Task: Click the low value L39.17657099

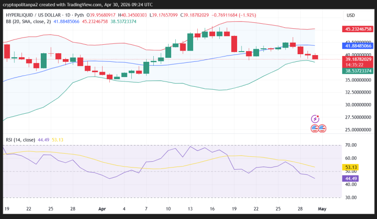Action: click(x=164, y=15)
